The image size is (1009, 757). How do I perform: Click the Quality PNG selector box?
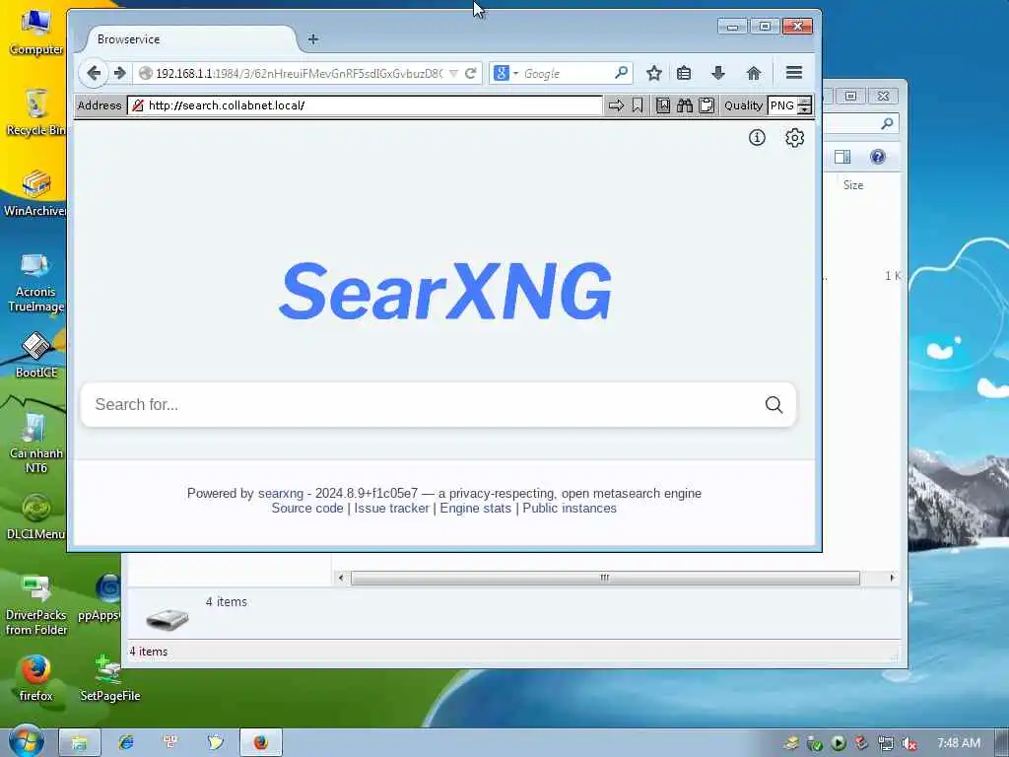pyautogui.click(x=782, y=105)
